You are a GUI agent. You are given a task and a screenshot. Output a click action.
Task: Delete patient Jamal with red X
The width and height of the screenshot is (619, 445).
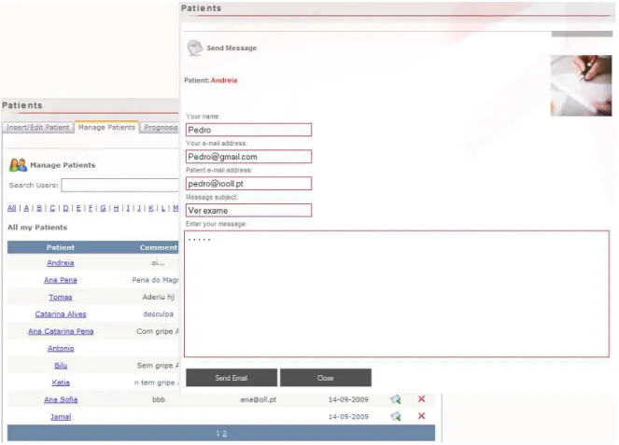point(421,416)
